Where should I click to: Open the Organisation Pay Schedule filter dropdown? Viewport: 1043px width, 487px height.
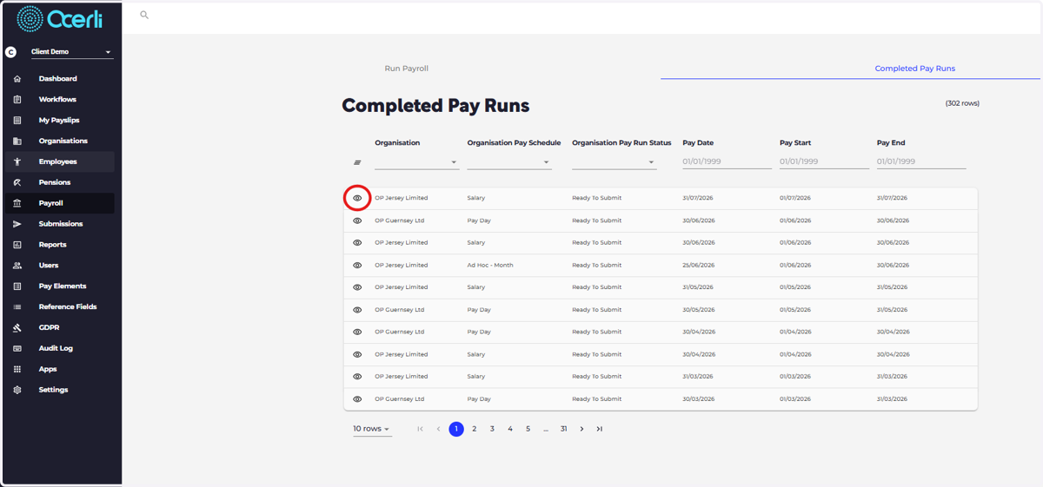tap(509, 161)
